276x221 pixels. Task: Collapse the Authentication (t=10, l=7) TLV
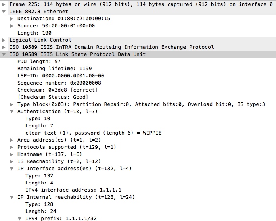click(x=12, y=111)
